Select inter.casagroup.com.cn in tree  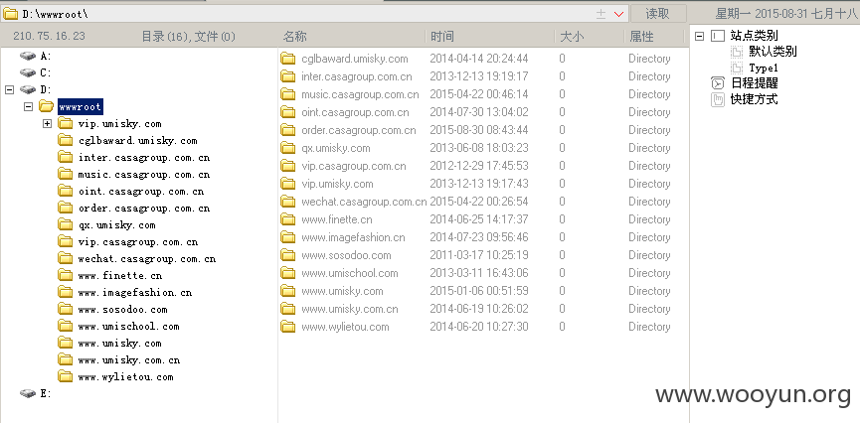[x=144, y=158]
